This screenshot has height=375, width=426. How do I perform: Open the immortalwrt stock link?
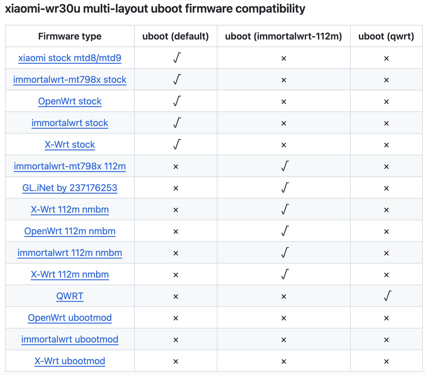69,123
